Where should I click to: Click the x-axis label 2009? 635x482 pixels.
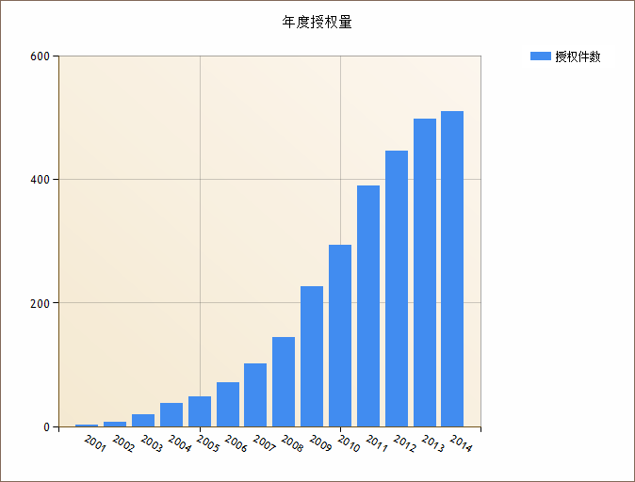tap(320, 443)
